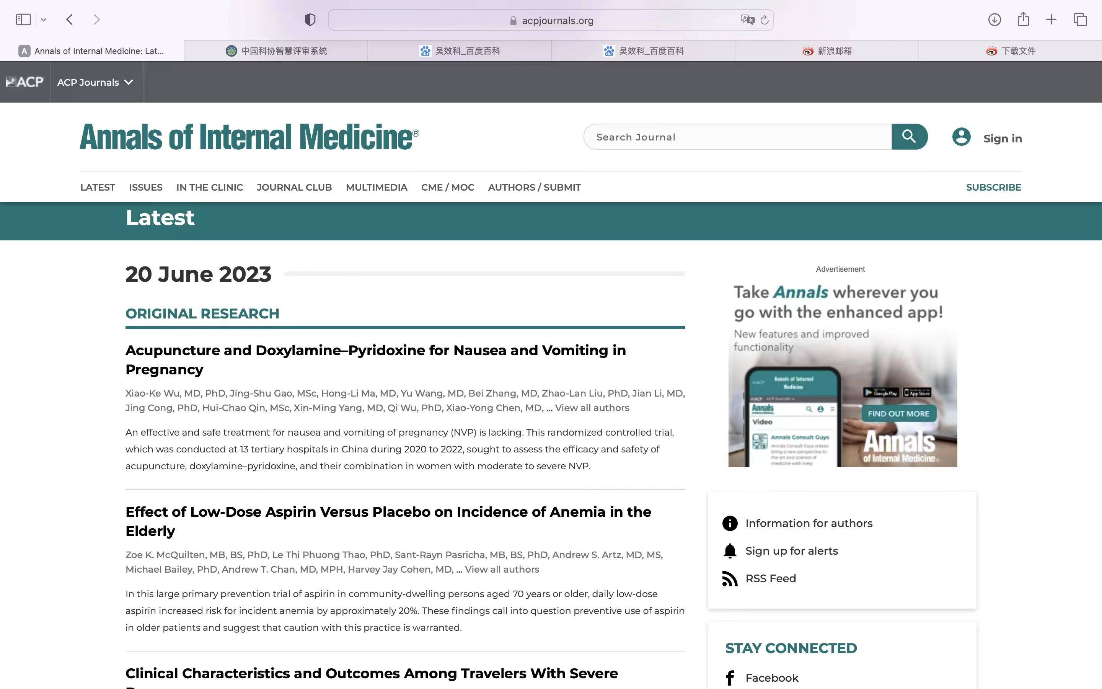1102x689 pixels.
Task: Open Sign up for alerts link
Action: [x=791, y=551]
